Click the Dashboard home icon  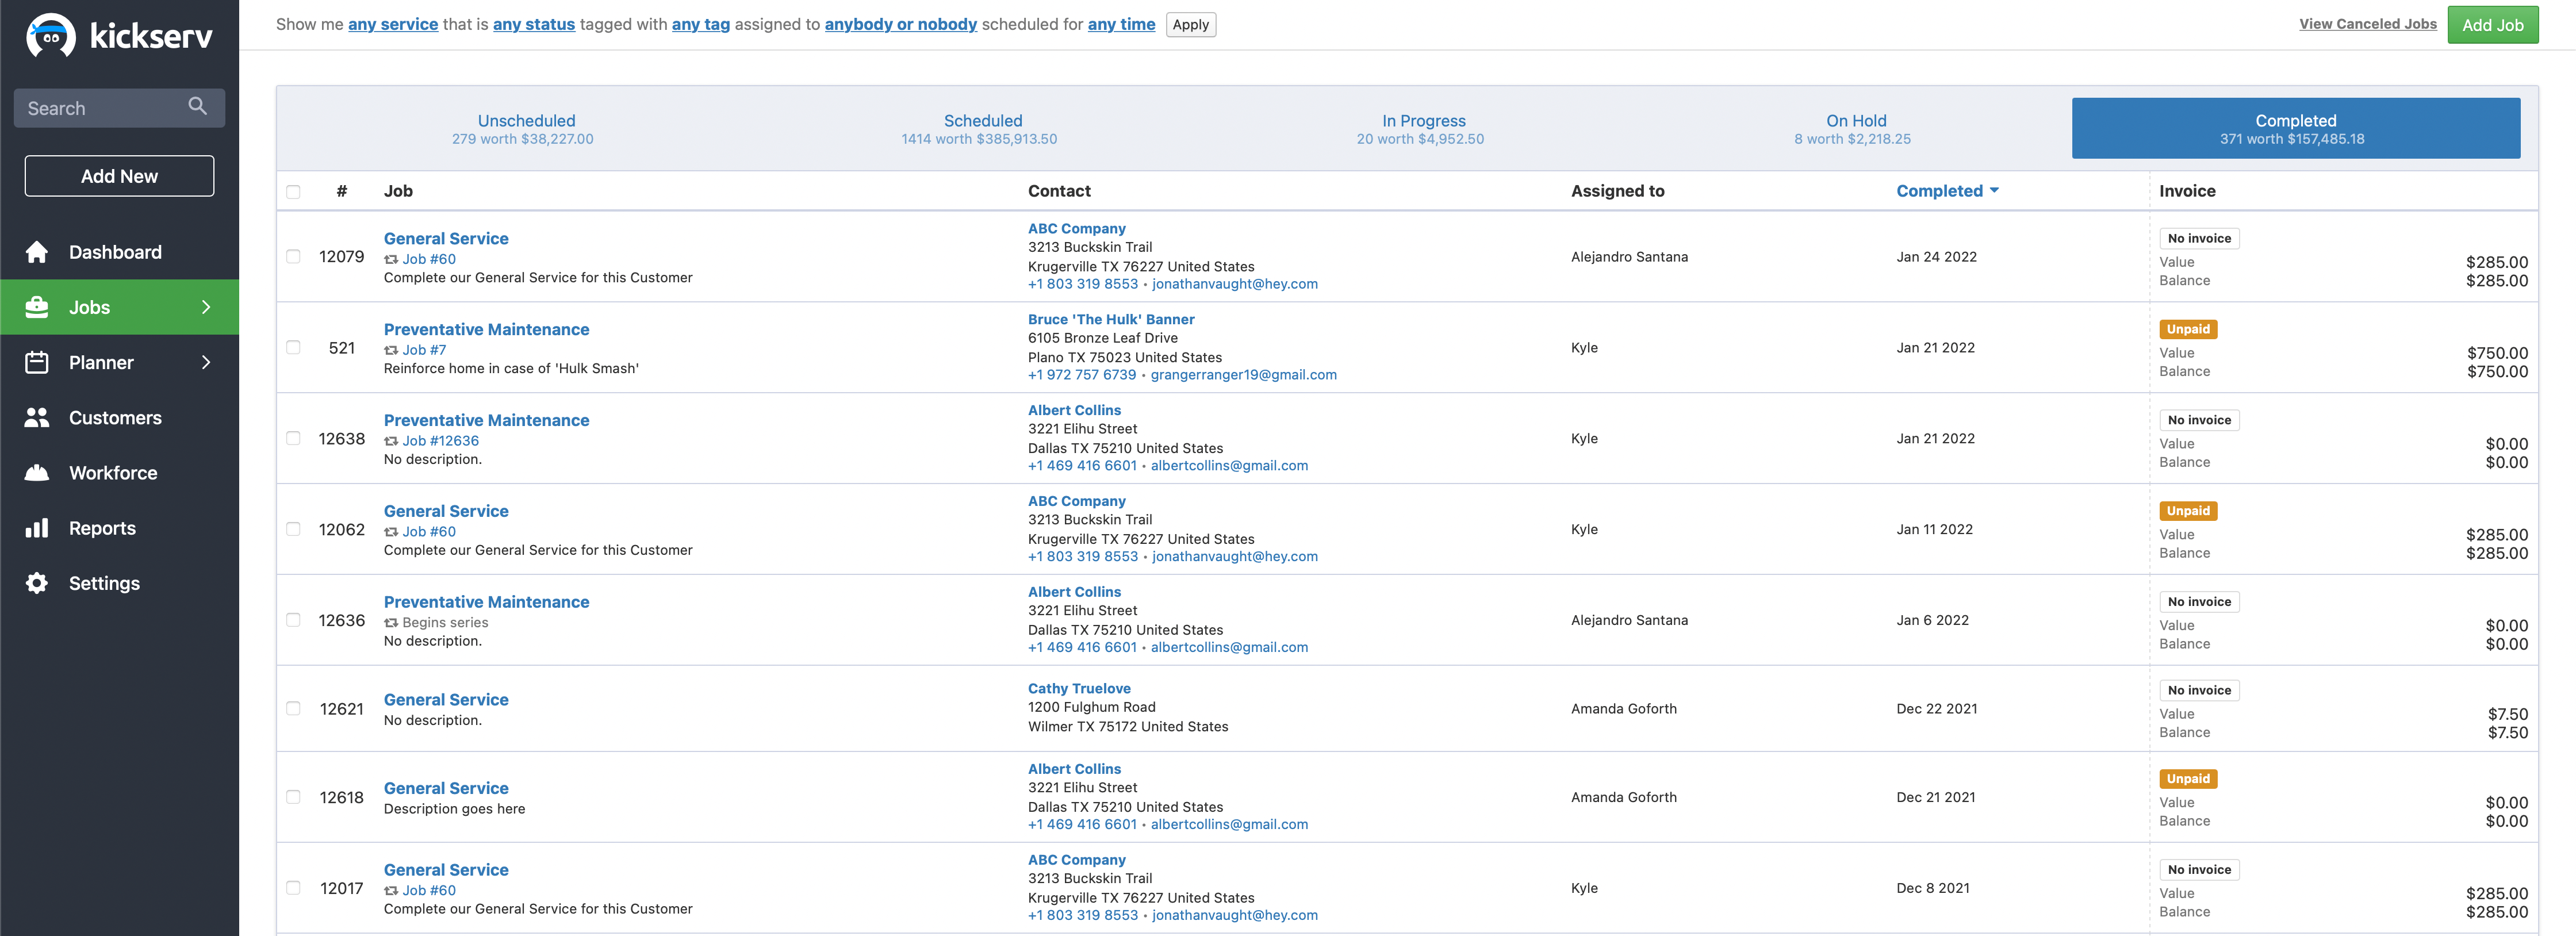point(37,252)
